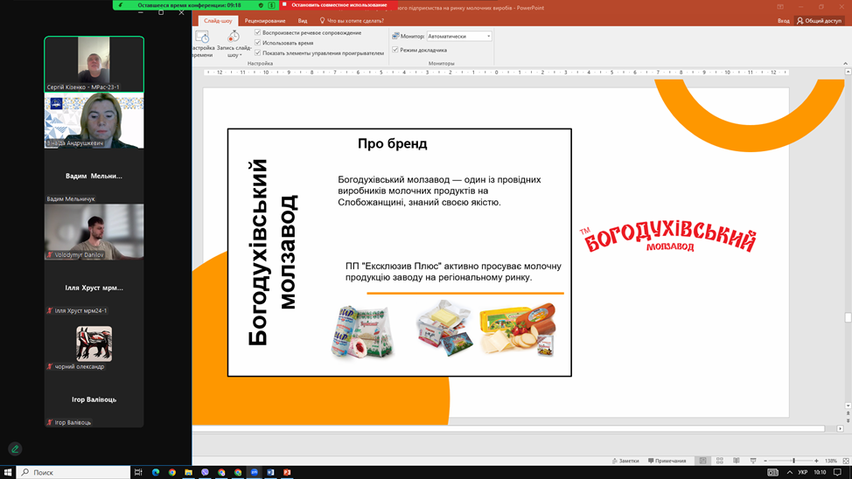Click the Record Slide Show (Запись слайд-шоу) icon
The width and height of the screenshot is (852, 479).
[x=234, y=37]
